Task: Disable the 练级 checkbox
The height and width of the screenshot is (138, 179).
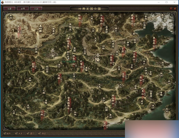Action: [40, 133]
